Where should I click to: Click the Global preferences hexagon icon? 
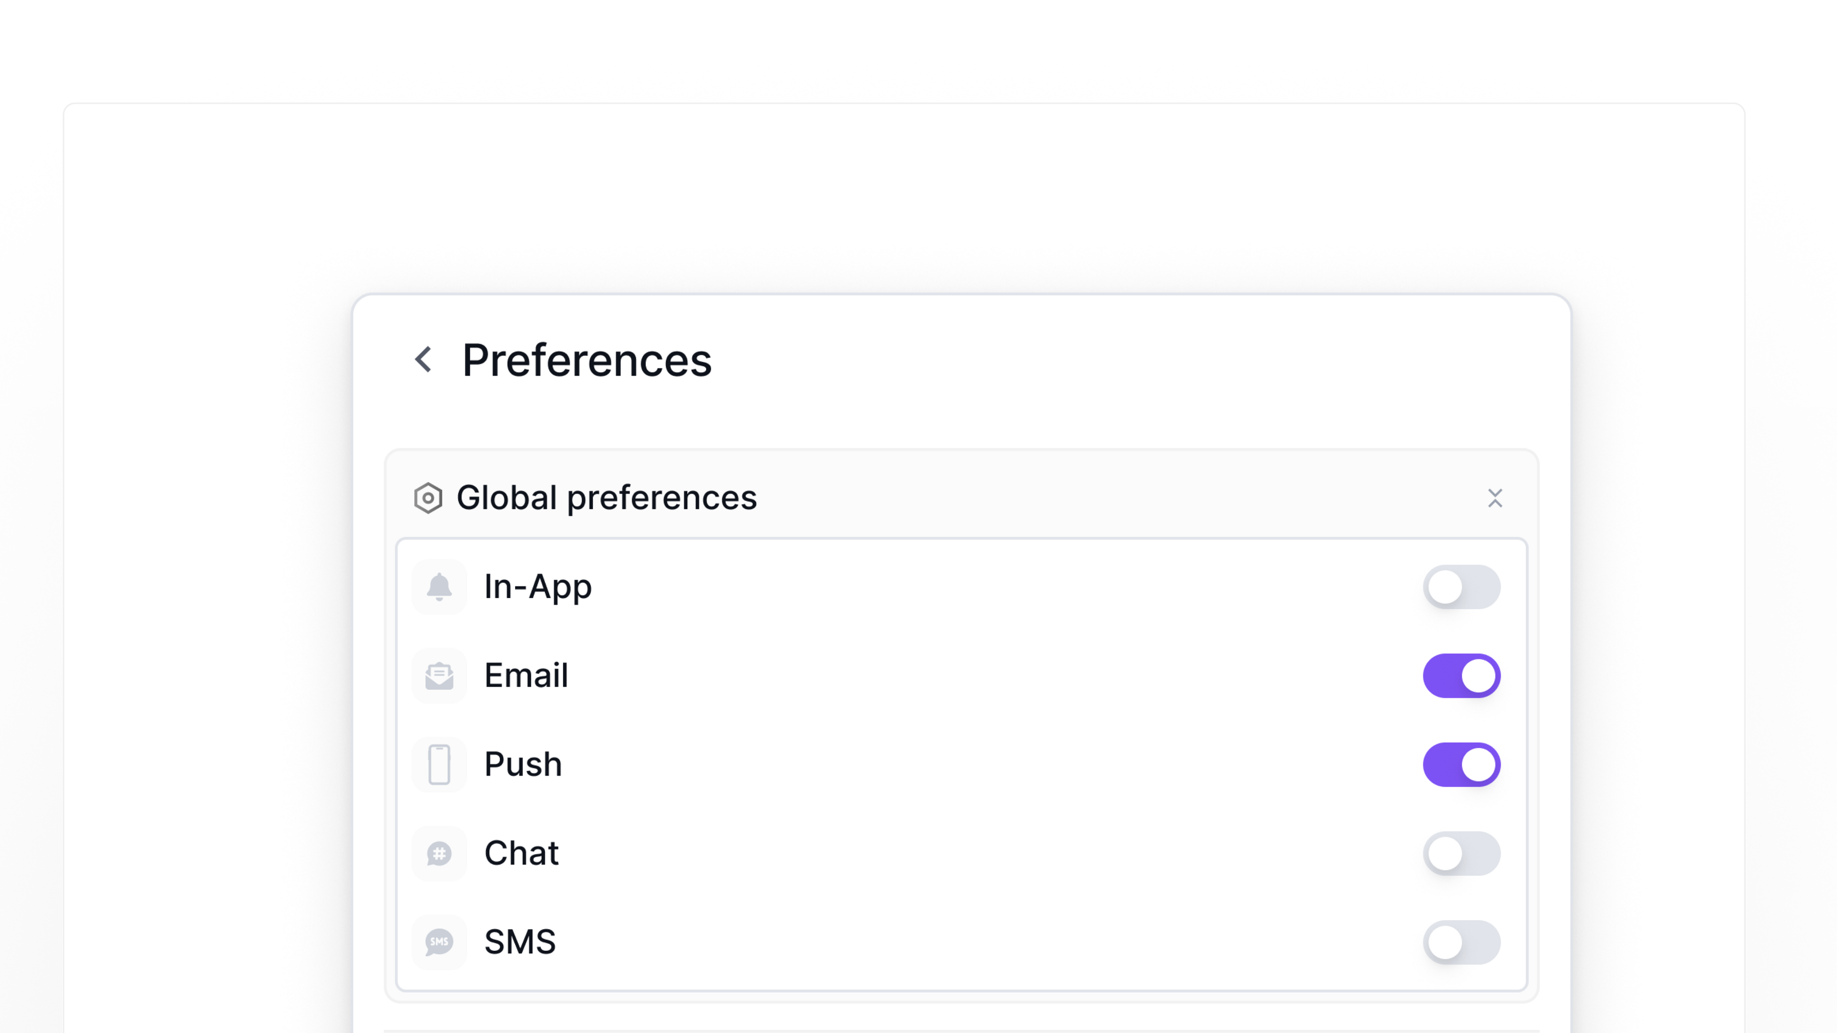pos(429,497)
